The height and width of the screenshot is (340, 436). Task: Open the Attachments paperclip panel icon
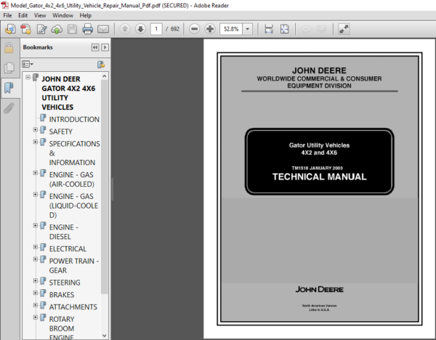click(x=9, y=108)
